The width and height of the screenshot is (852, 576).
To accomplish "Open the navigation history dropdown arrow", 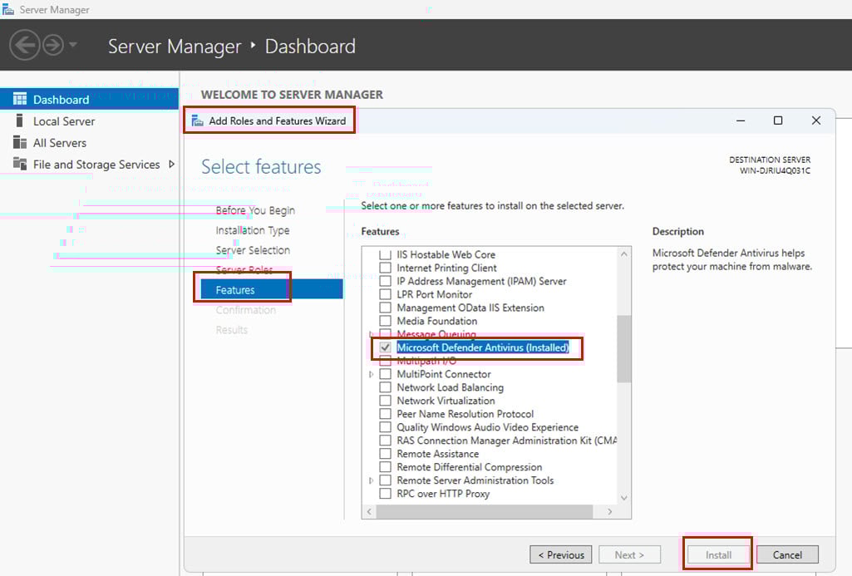I will pyautogui.click(x=73, y=45).
